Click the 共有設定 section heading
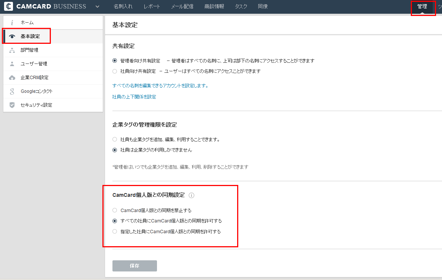This screenshot has height=280, width=442. click(x=124, y=46)
